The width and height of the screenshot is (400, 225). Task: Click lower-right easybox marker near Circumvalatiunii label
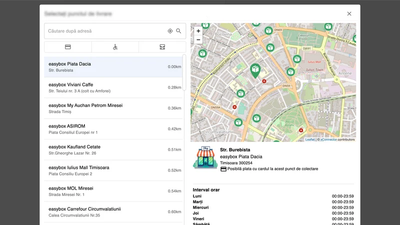click(x=256, y=118)
